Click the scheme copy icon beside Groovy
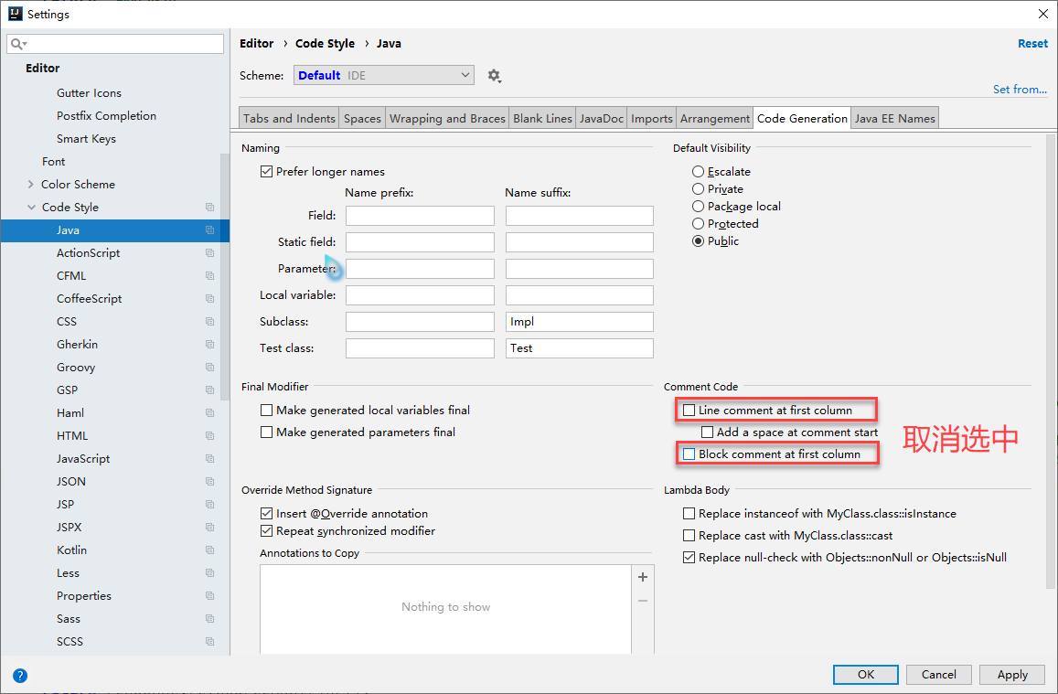1058x694 pixels. (209, 368)
